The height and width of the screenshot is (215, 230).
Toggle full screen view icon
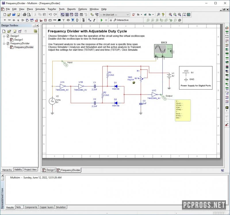pyautogui.click(x=189, y=15)
